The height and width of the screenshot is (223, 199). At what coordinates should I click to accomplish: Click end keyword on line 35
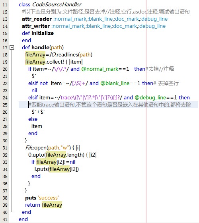click(x=36, y=176)
